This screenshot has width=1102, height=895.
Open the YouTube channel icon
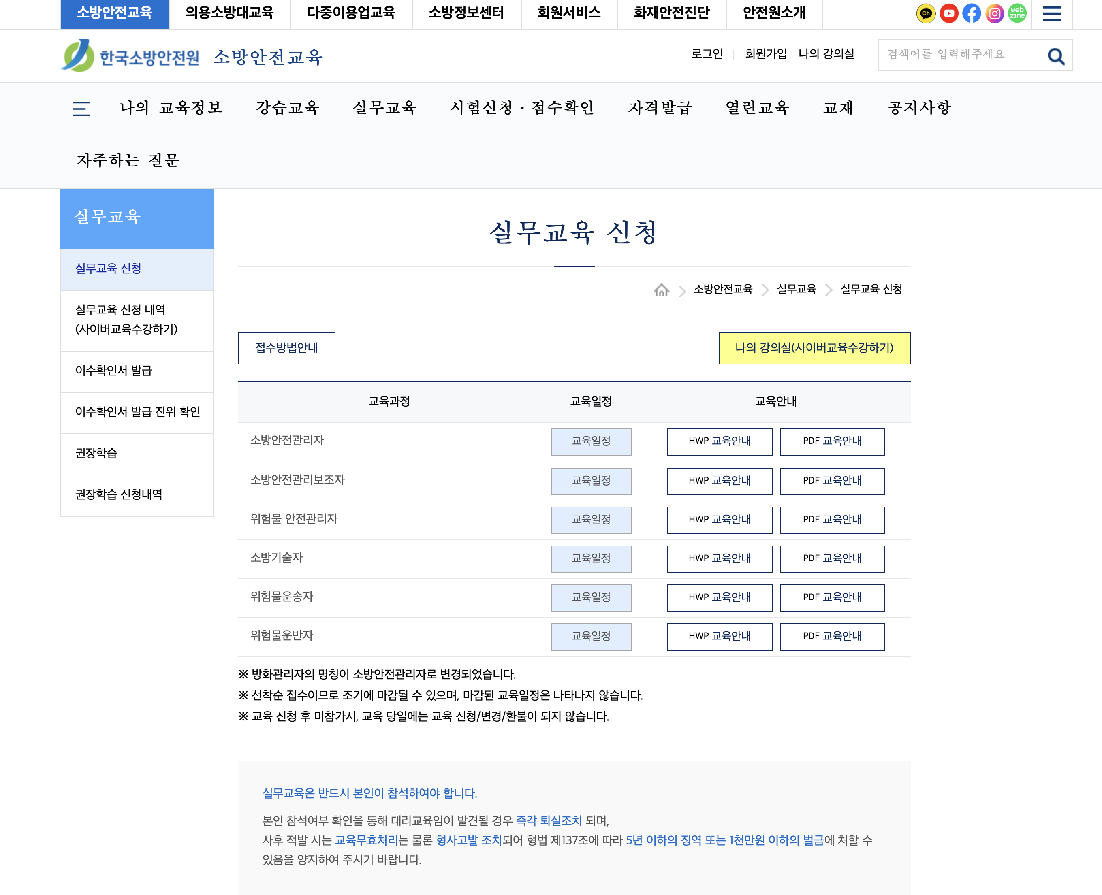coord(949,13)
